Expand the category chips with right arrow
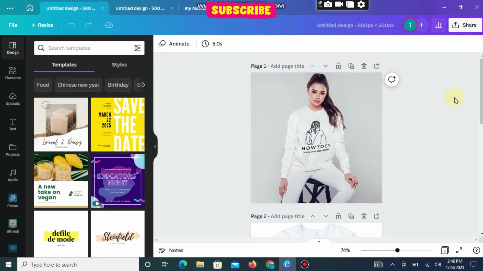Image resolution: width=483 pixels, height=271 pixels. tap(143, 85)
